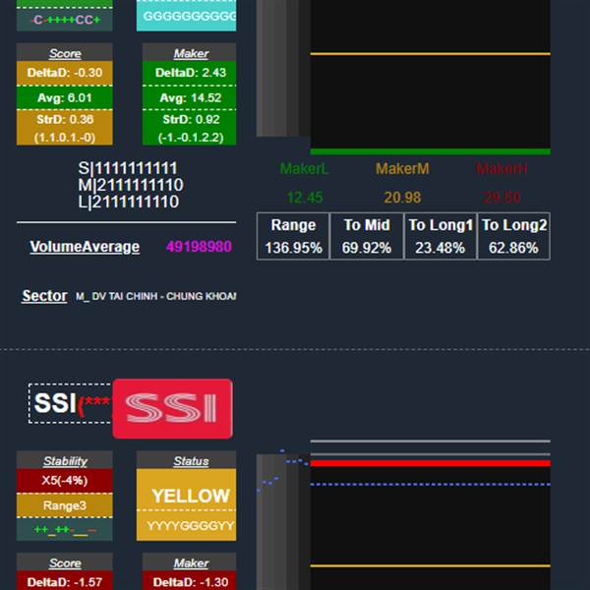590x590 pixels.
Task: Click the (1.1.0.1.-0) Score values
Action: tap(65, 138)
